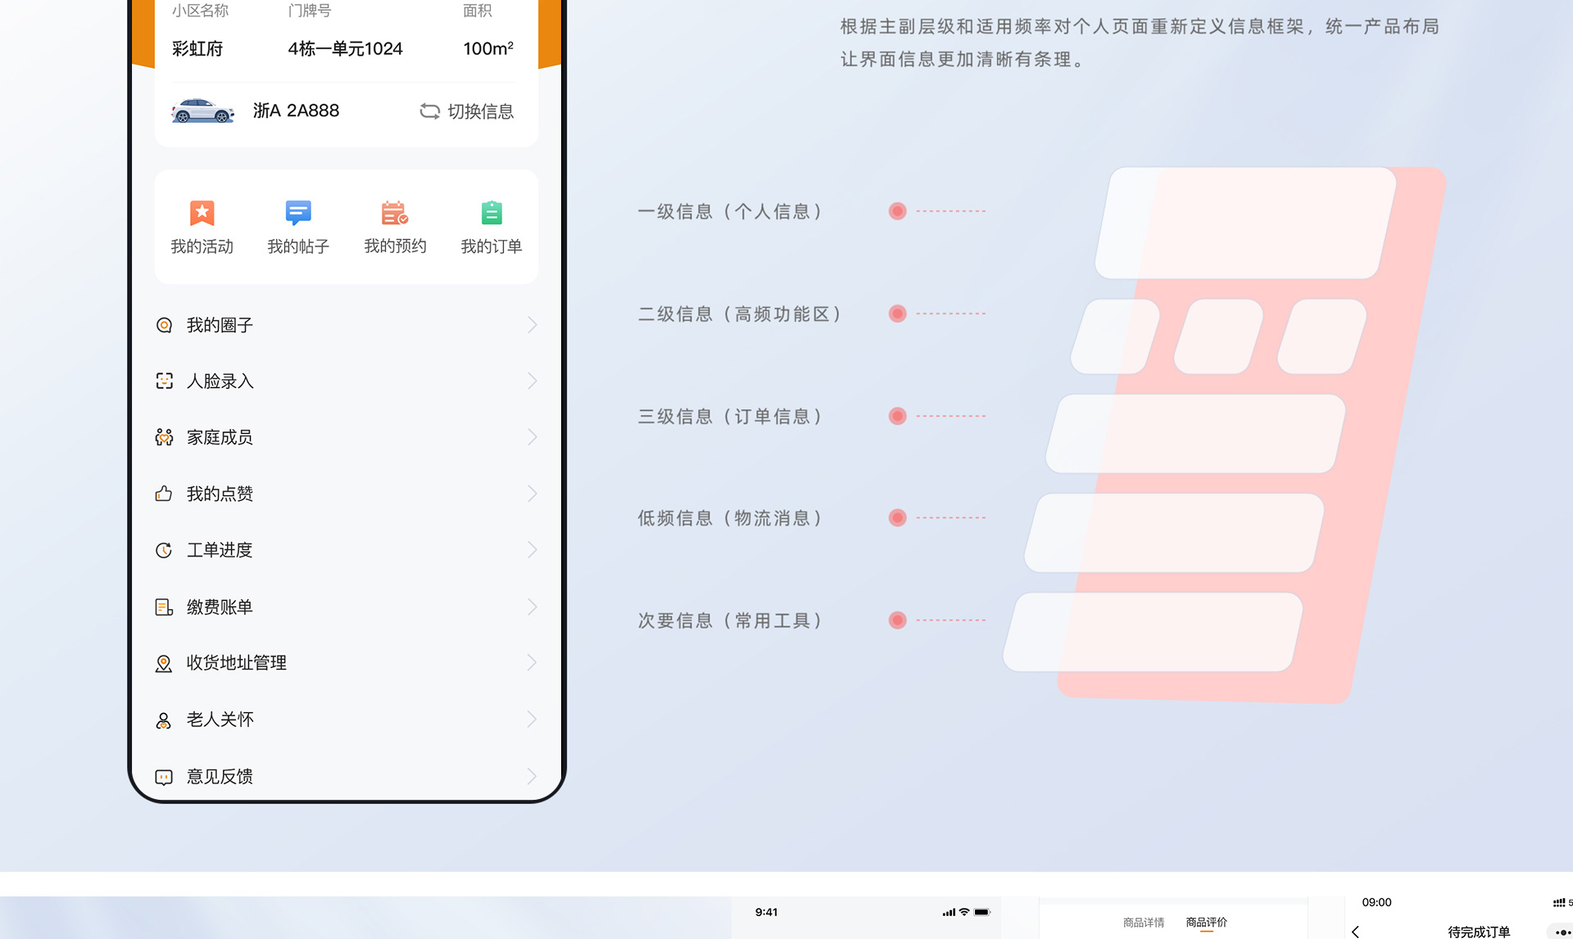The height and width of the screenshot is (939, 1573).
Task: Click the 家庭成员 family icon
Action: click(x=165, y=437)
